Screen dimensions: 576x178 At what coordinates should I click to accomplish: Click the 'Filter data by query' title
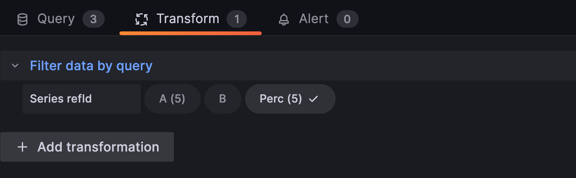coord(91,66)
